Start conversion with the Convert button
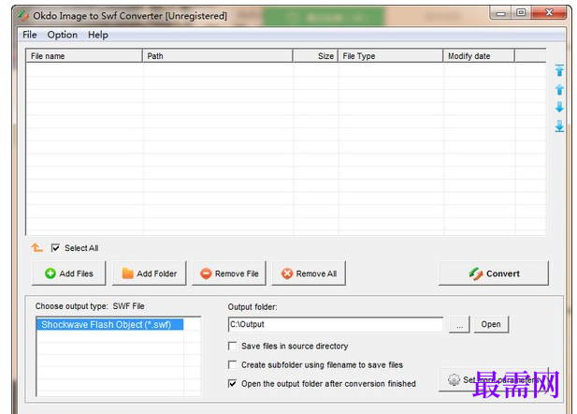Viewport: 577px width, 414px height. (494, 274)
